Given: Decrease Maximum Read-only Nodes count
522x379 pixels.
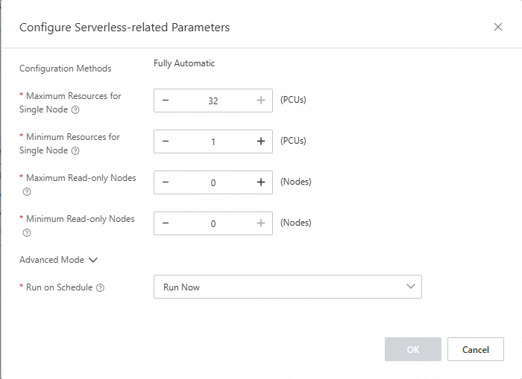Looking at the screenshot, I should pyautogui.click(x=166, y=182).
